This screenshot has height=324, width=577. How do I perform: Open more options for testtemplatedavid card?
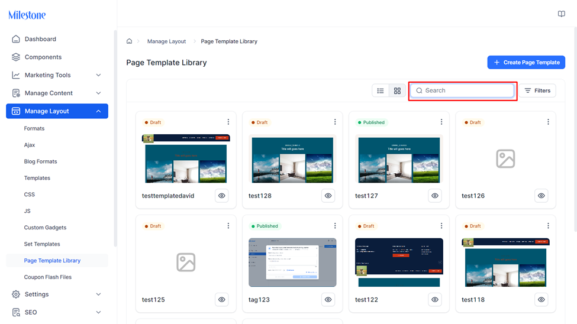[x=228, y=122]
